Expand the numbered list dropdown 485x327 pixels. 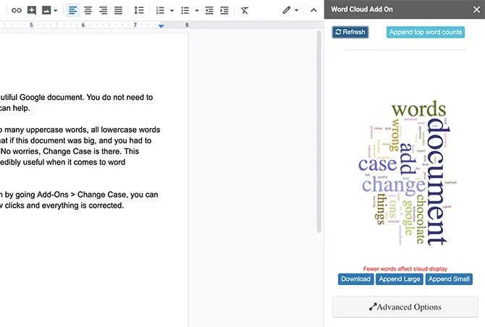172,11
